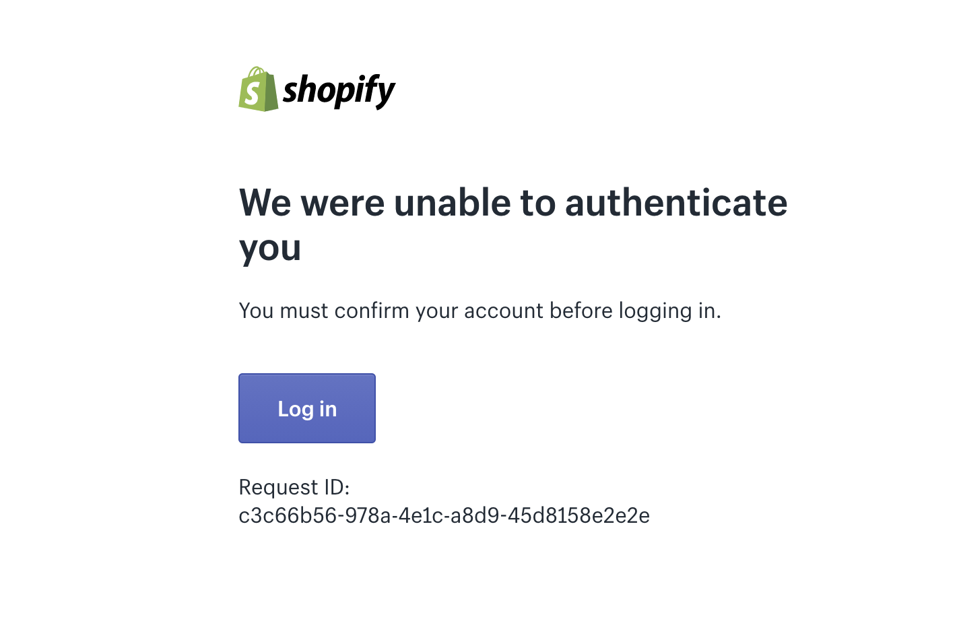Click the shopify wordmark text
The image size is (959, 640).
click(339, 91)
